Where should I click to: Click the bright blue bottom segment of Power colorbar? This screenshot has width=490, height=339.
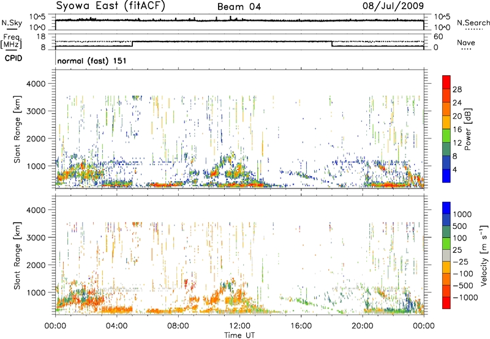(x=447, y=176)
